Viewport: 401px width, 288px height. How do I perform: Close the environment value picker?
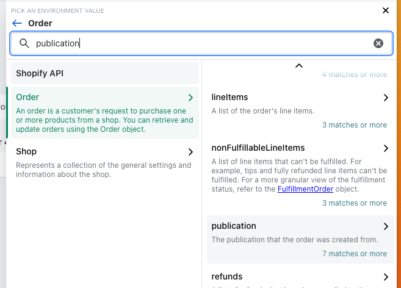coord(385,10)
